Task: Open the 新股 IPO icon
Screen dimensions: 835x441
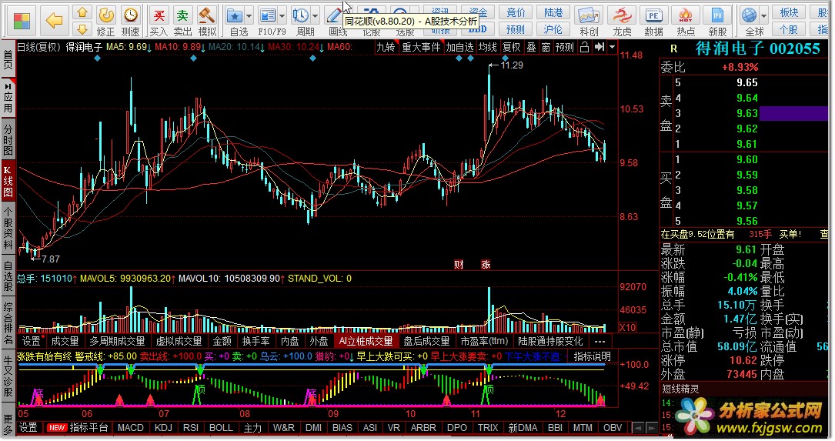Action: tap(717, 22)
